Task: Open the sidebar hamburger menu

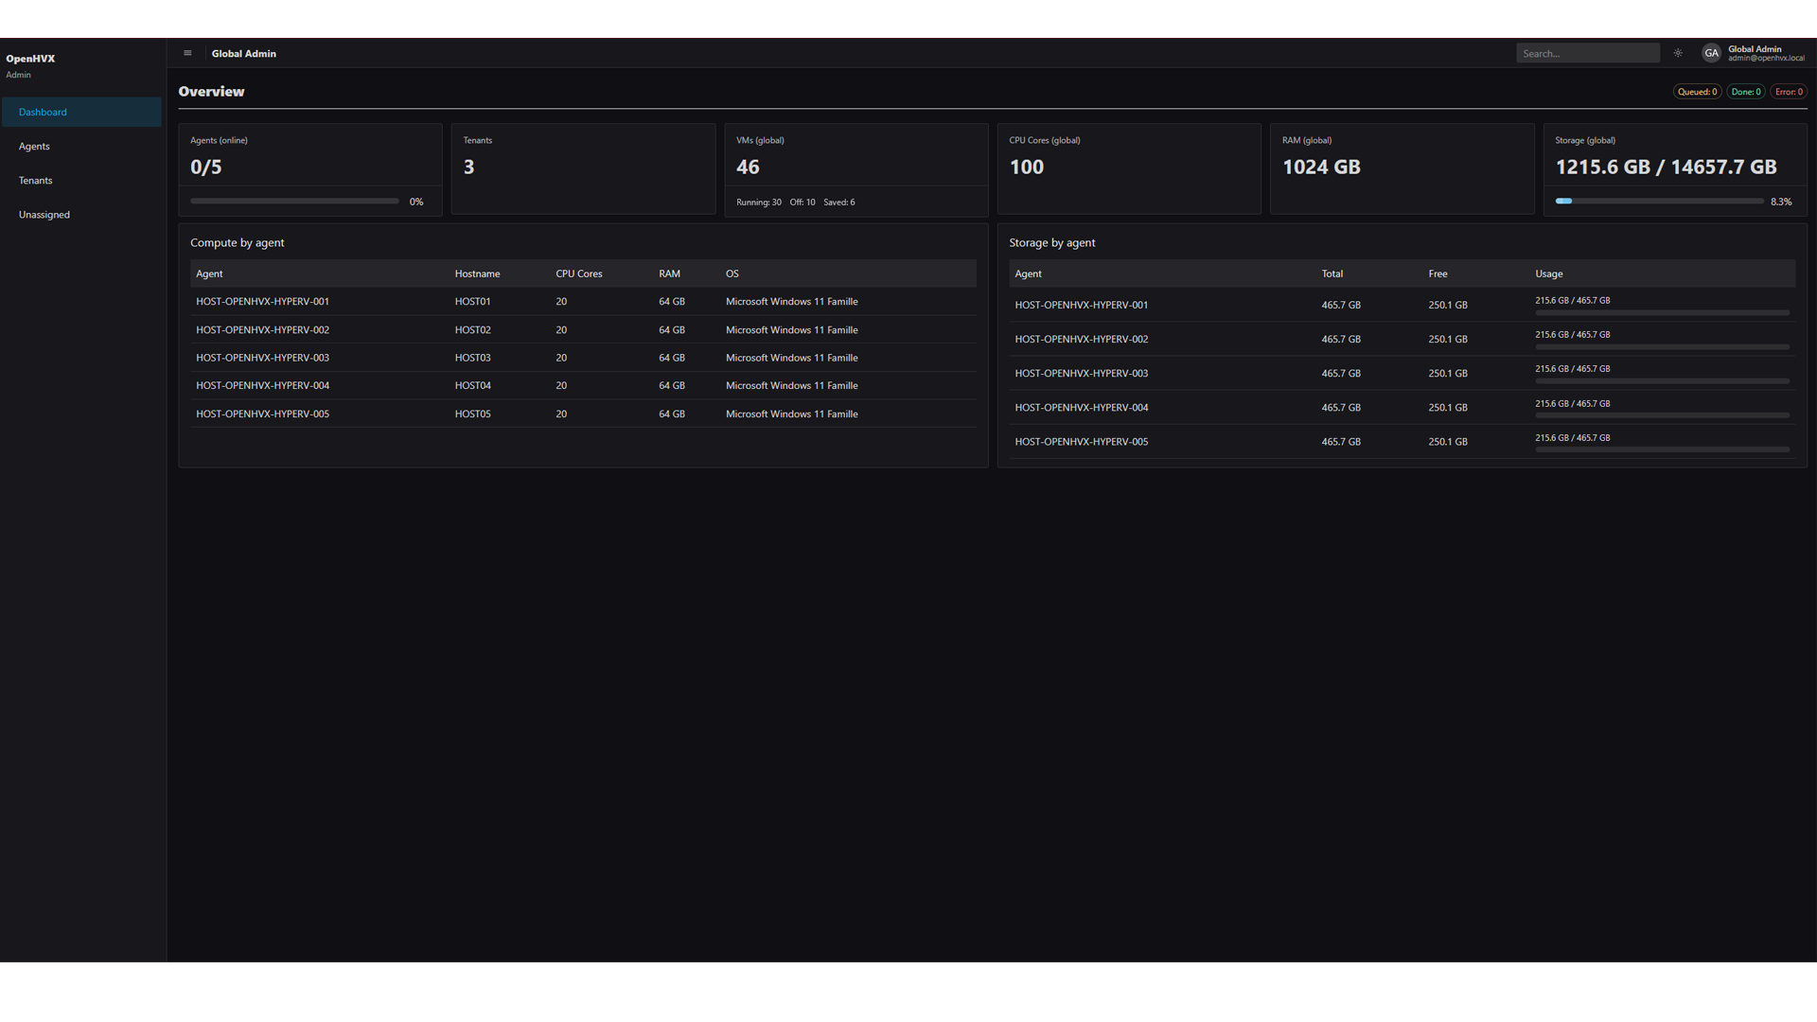Action: pyautogui.click(x=187, y=53)
